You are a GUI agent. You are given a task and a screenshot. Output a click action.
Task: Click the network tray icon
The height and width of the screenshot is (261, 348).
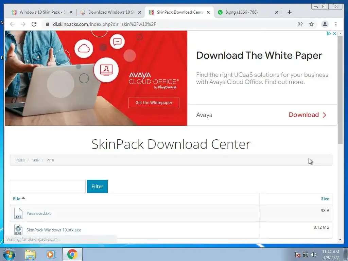click(x=306, y=255)
